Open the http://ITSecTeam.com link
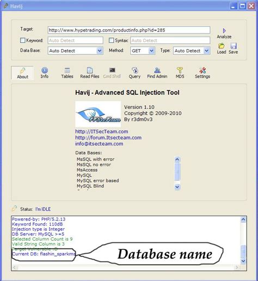This screenshot has width=258, height=281. click(x=102, y=131)
